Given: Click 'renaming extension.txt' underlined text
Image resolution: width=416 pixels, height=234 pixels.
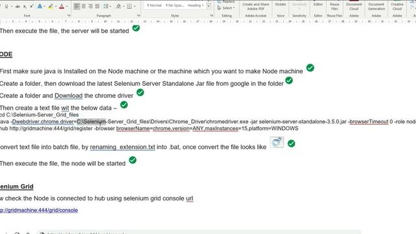Looking at the screenshot, I should tap(123, 147).
